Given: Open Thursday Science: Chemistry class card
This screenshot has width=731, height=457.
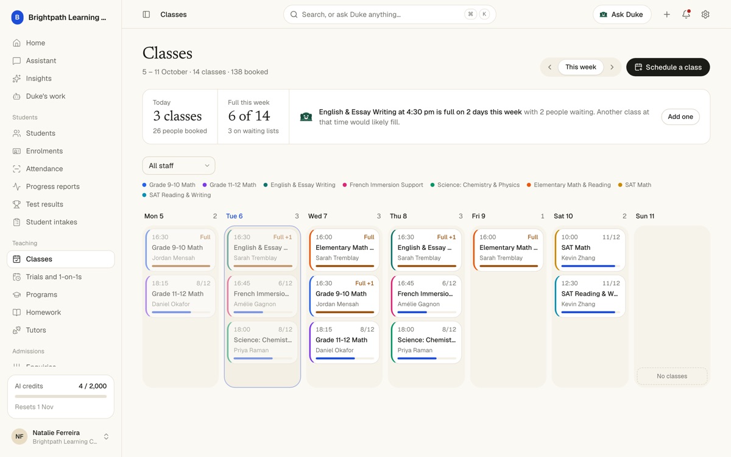Looking at the screenshot, I should click(426, 342).
